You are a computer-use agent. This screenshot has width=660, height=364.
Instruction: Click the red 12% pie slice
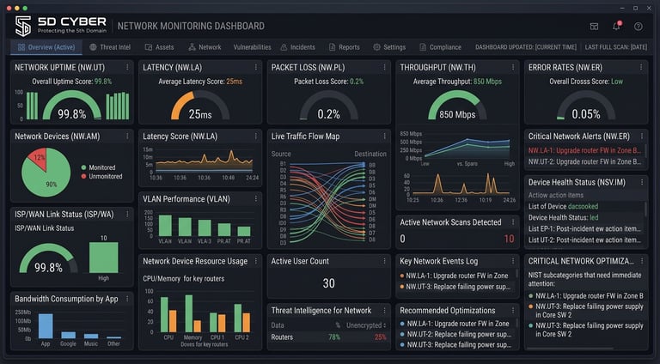39,159
